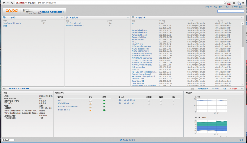This screenshot has height=143, width=247.
Task: Switch to the AirGroup tab
Action: 215,89
